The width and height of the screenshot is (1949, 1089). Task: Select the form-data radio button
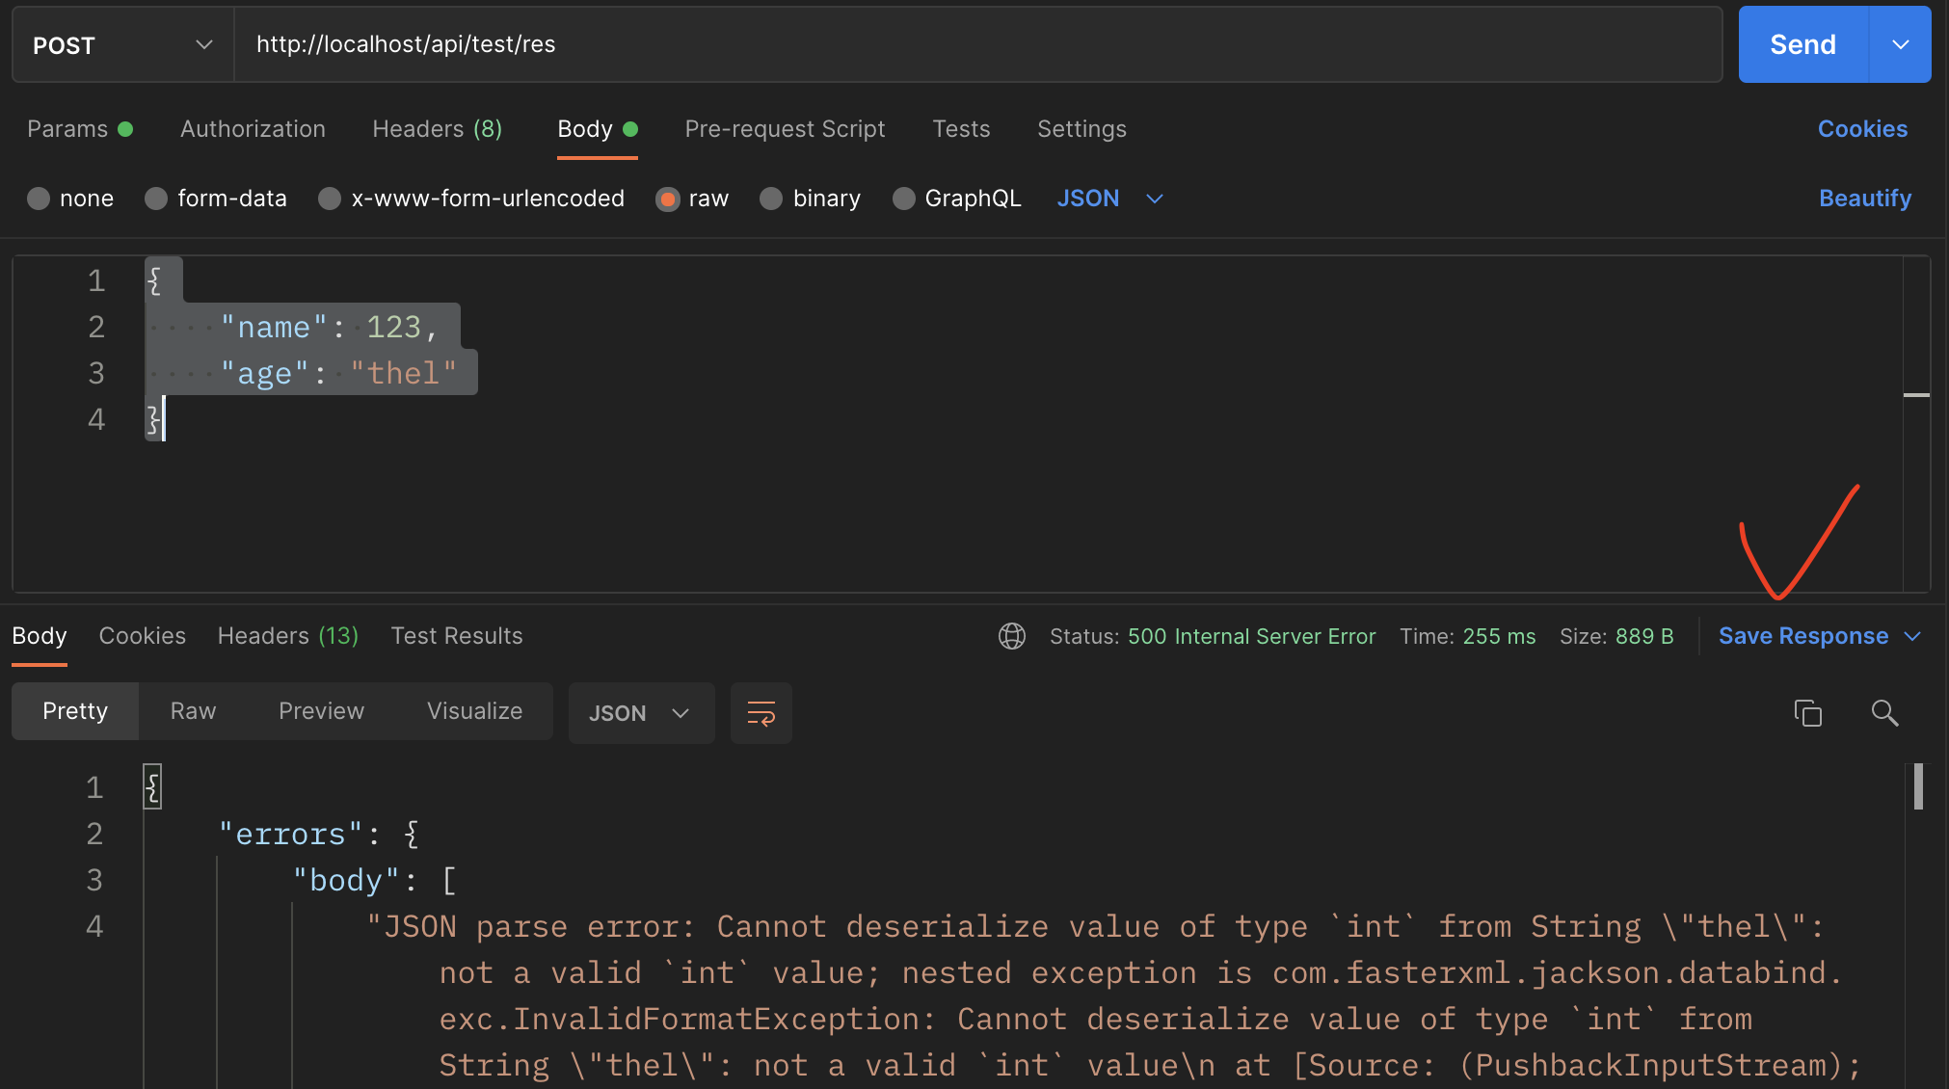coord(156,199)
